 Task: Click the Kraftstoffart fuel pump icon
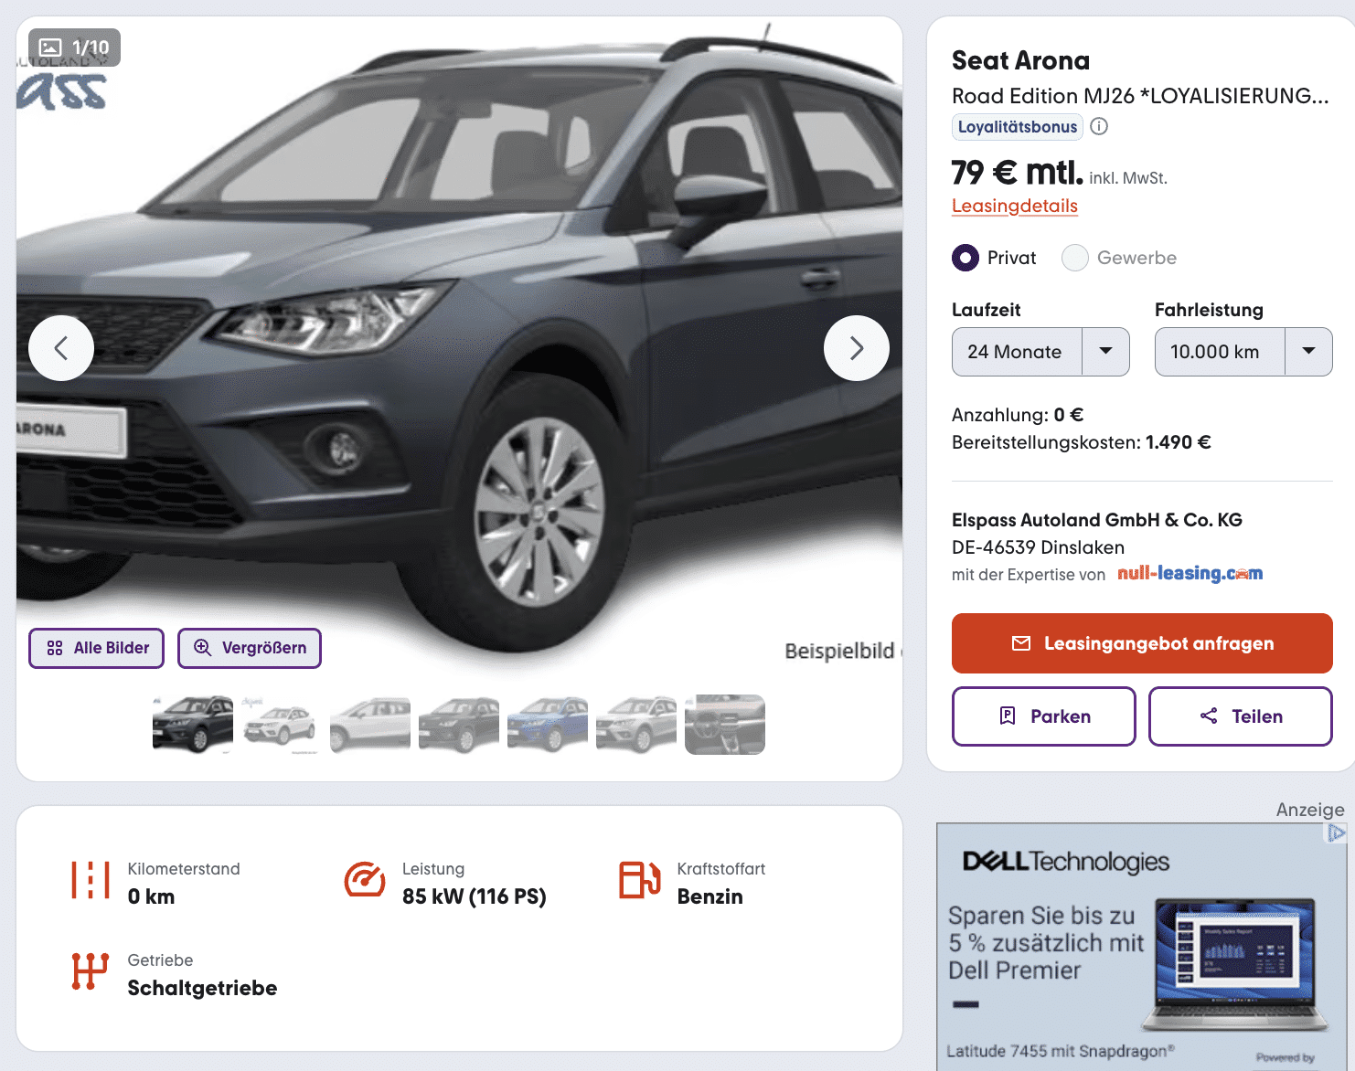pos(640,880)
